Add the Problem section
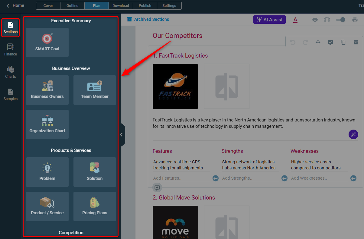This screenshot has width=364, height=239. point(47,172)
